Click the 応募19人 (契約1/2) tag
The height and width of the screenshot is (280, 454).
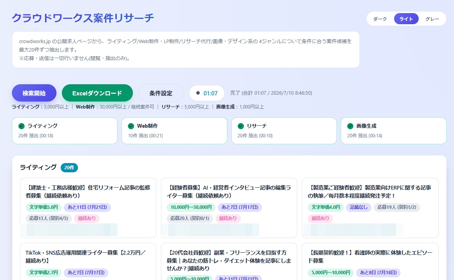tap(397, 207)
